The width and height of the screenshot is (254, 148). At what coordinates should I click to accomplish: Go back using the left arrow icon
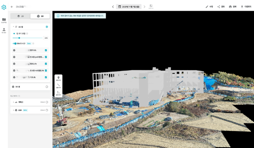point(12,7)
